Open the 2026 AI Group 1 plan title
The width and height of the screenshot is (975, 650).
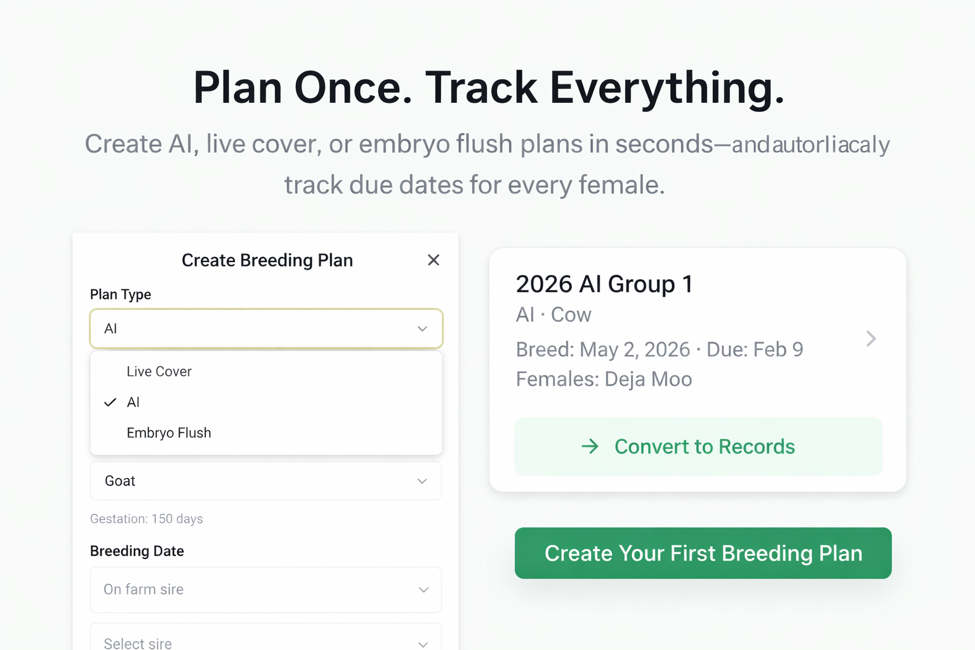coord(604,284)
